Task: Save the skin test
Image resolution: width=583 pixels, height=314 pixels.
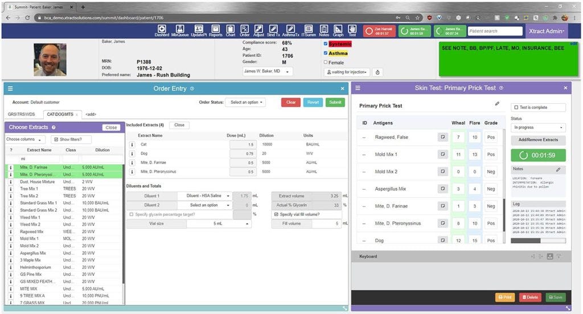Action: click(556, 297)
